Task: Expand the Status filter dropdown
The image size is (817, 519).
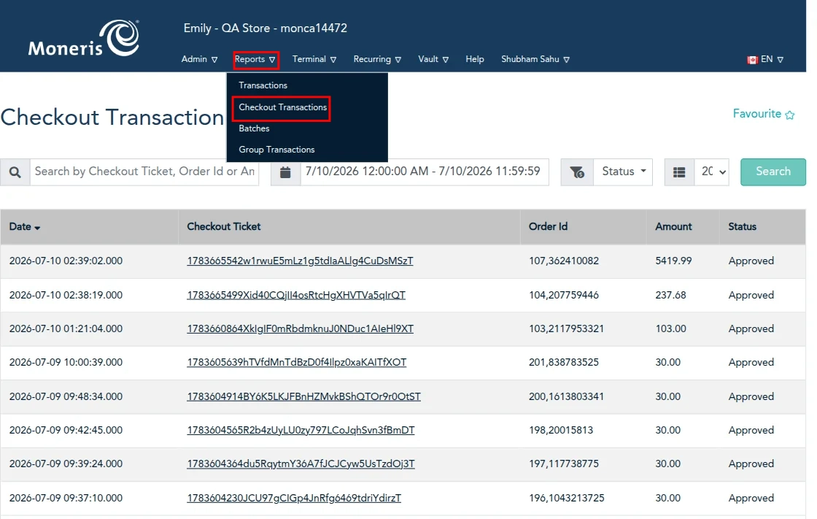Action: point(623,172)
